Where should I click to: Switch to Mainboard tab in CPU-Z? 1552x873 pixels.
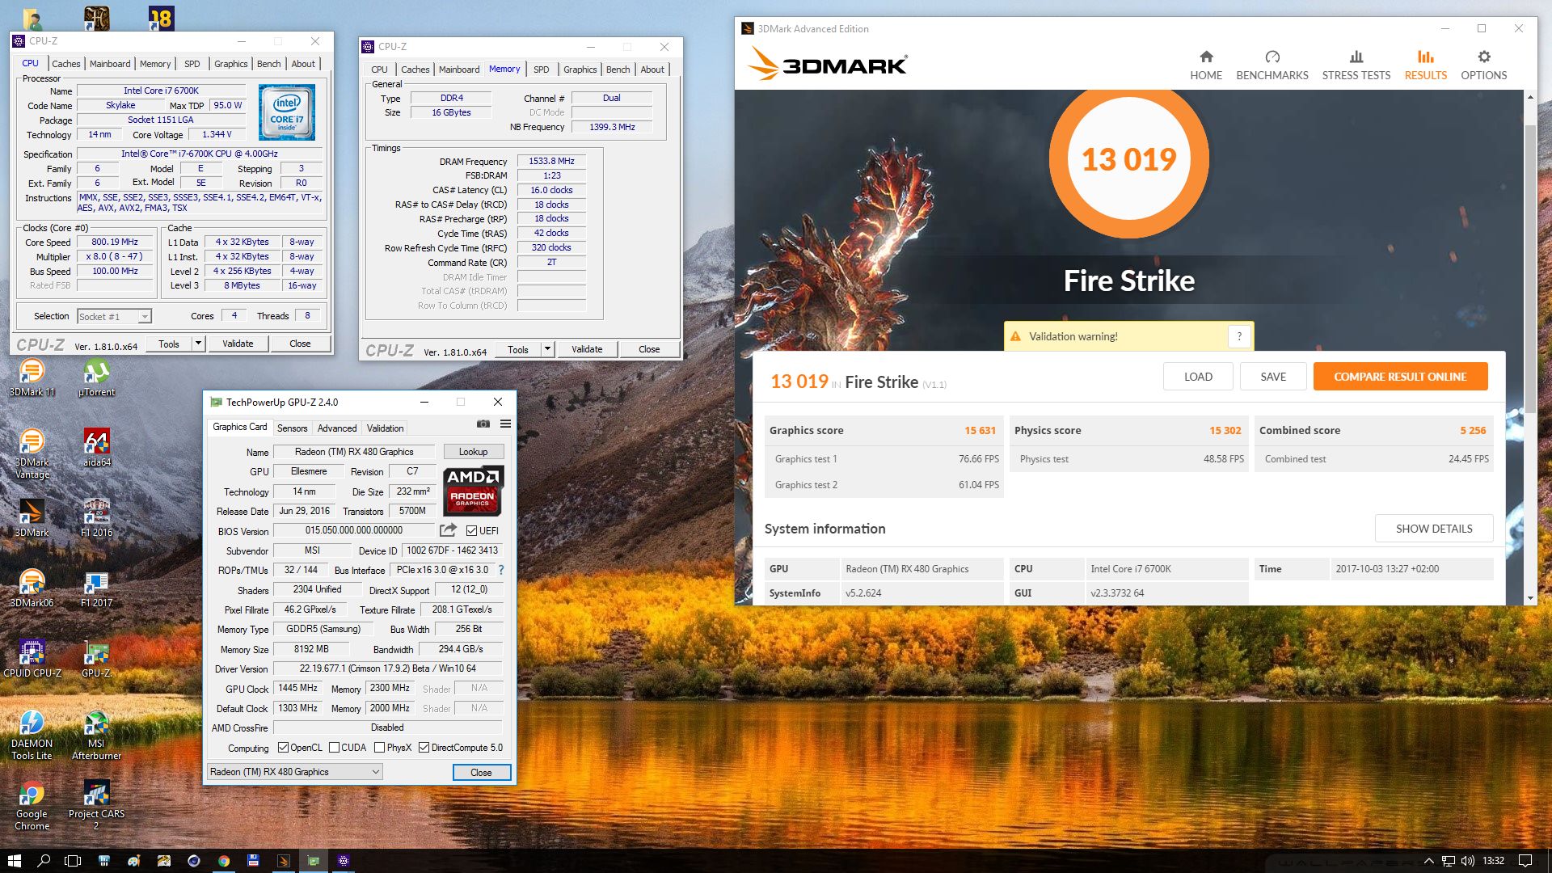pyautogui.click(x=110, y=64)
